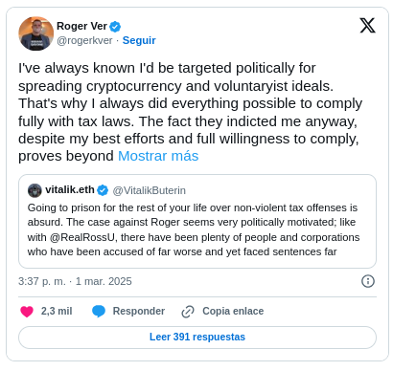Click Roger Ver's profile avatar

[36, 33]
